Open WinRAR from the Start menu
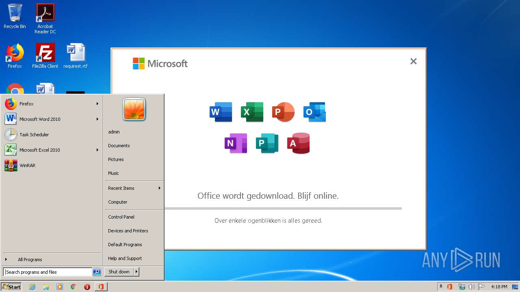520x292 pixels. pos(52,165)
